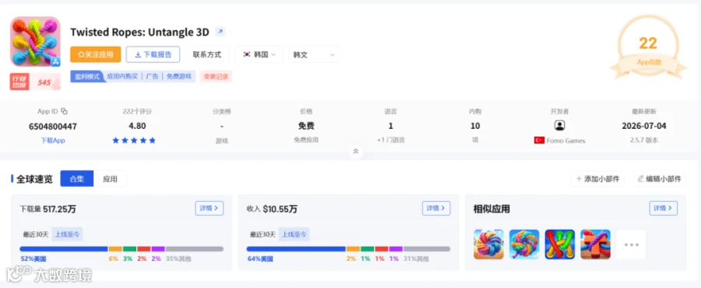Click the blue US segment of revenue bar

(x=296, y=249)
